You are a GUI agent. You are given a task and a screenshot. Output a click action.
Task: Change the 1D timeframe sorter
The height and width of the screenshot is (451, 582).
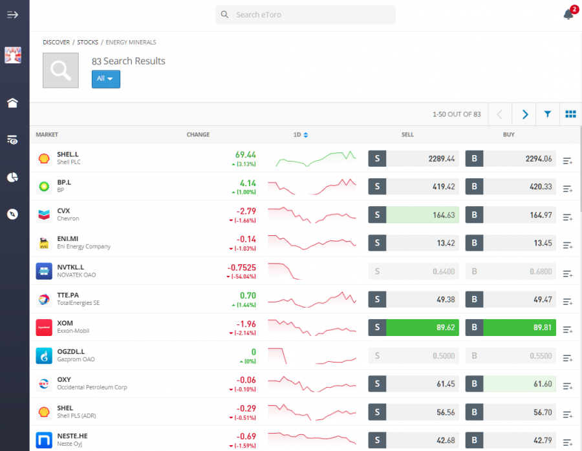point(301,134)
